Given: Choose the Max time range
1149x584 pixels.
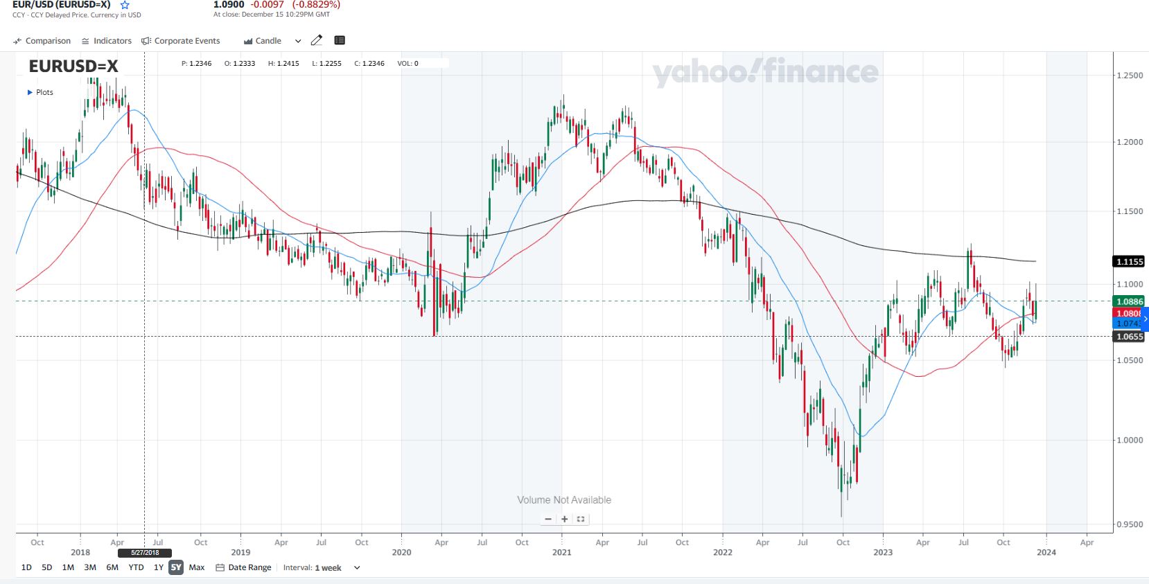Looking at the screenshot, I should 197,567.
